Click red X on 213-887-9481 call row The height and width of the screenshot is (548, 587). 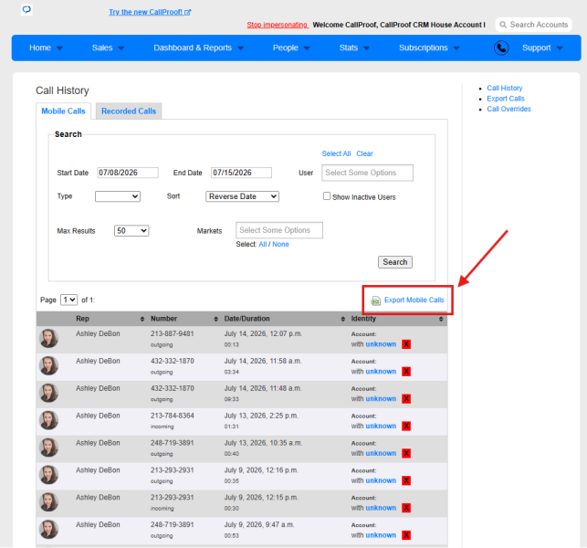406,344
